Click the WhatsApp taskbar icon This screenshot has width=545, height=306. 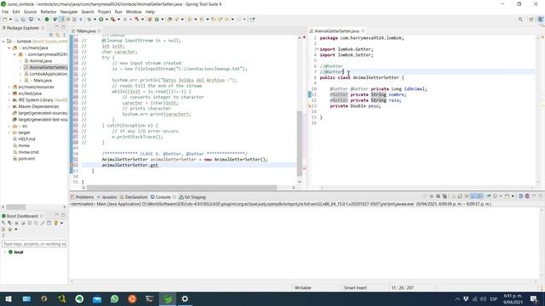click(114, 298)
